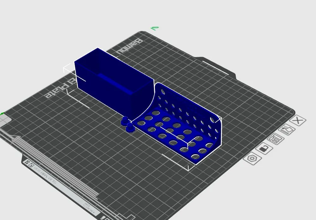This screenshot has width=316, height=220.
Task: Open plate settings with the gear icon
Action: 252,158
